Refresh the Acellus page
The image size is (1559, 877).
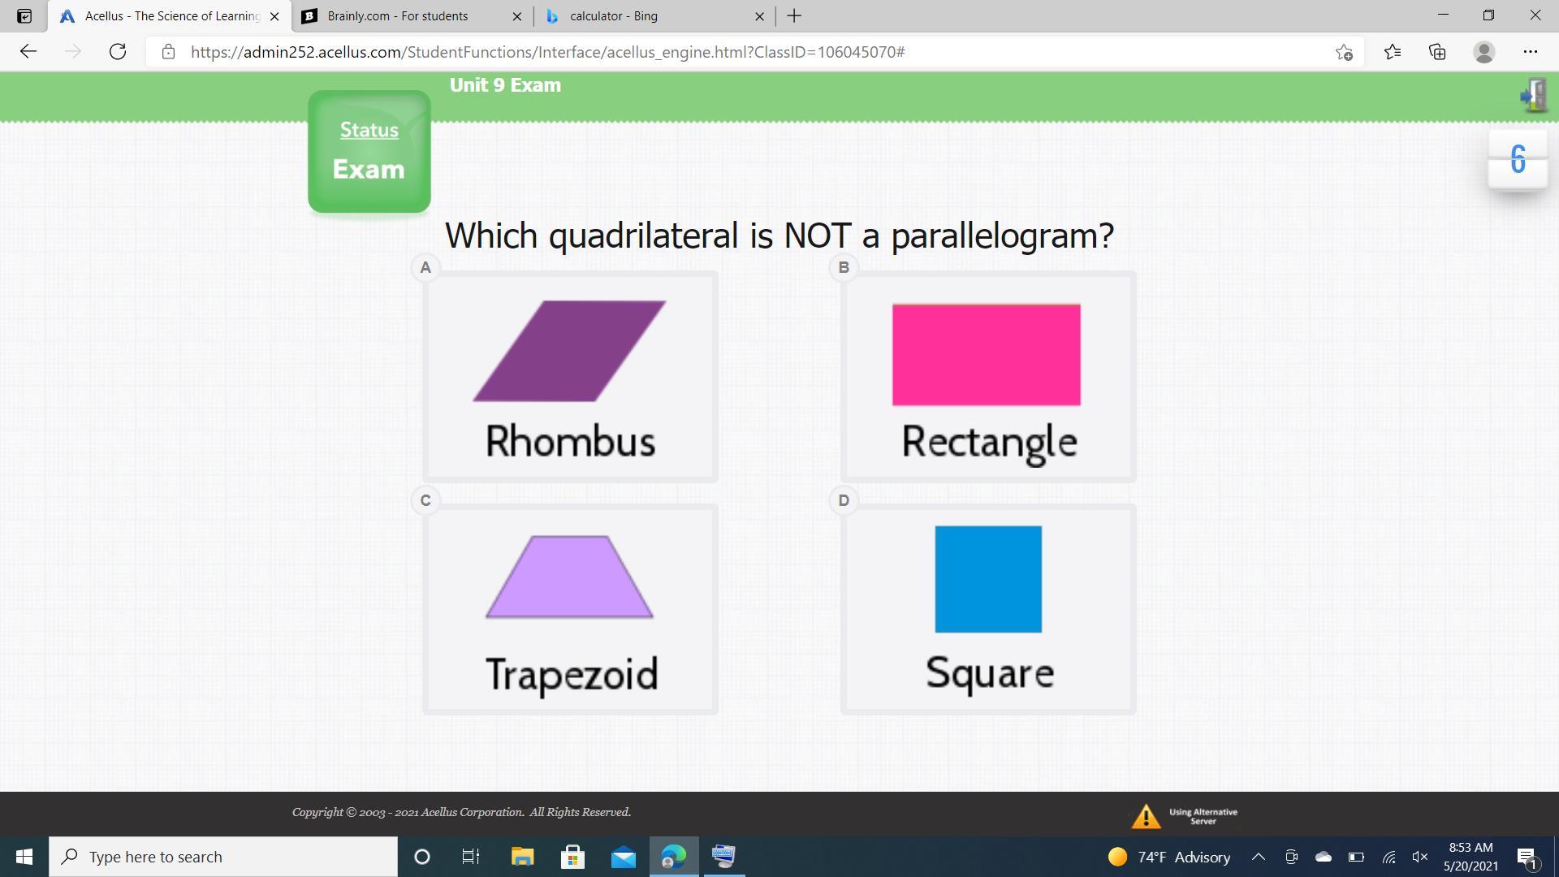click(118, 52)
